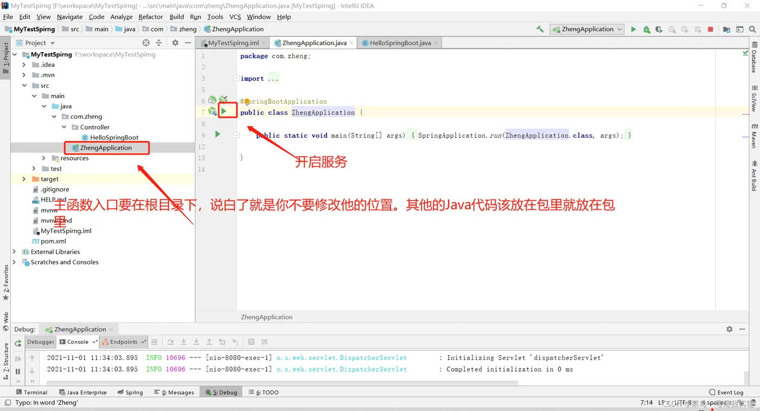Click the run gutter icon beside class ZhengApplication
Viewport: 760px width, 411px height.
224,111
